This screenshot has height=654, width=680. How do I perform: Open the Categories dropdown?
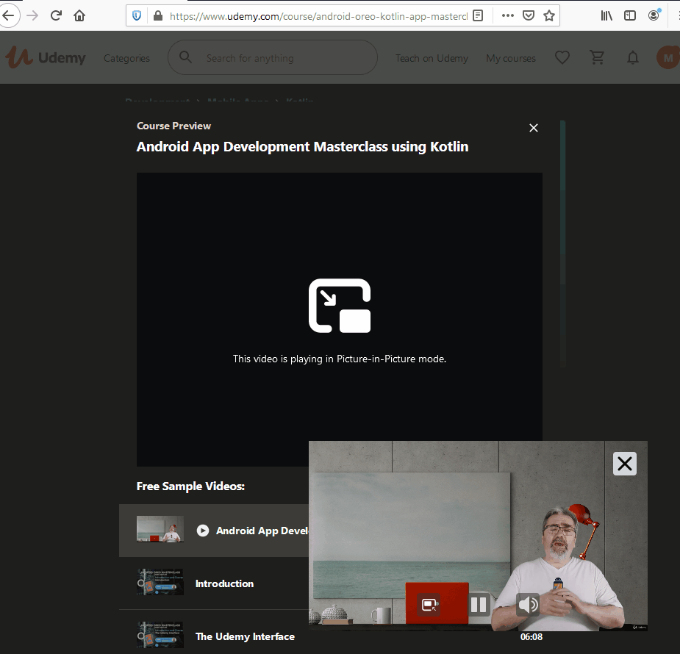pyautogui.click(x=126, y=57)
